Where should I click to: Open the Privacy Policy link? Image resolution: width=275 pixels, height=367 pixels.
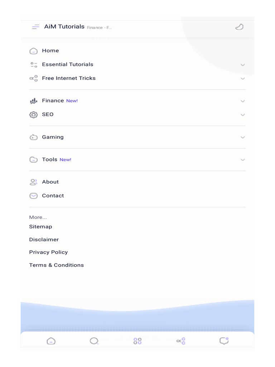tap(48, 252)
